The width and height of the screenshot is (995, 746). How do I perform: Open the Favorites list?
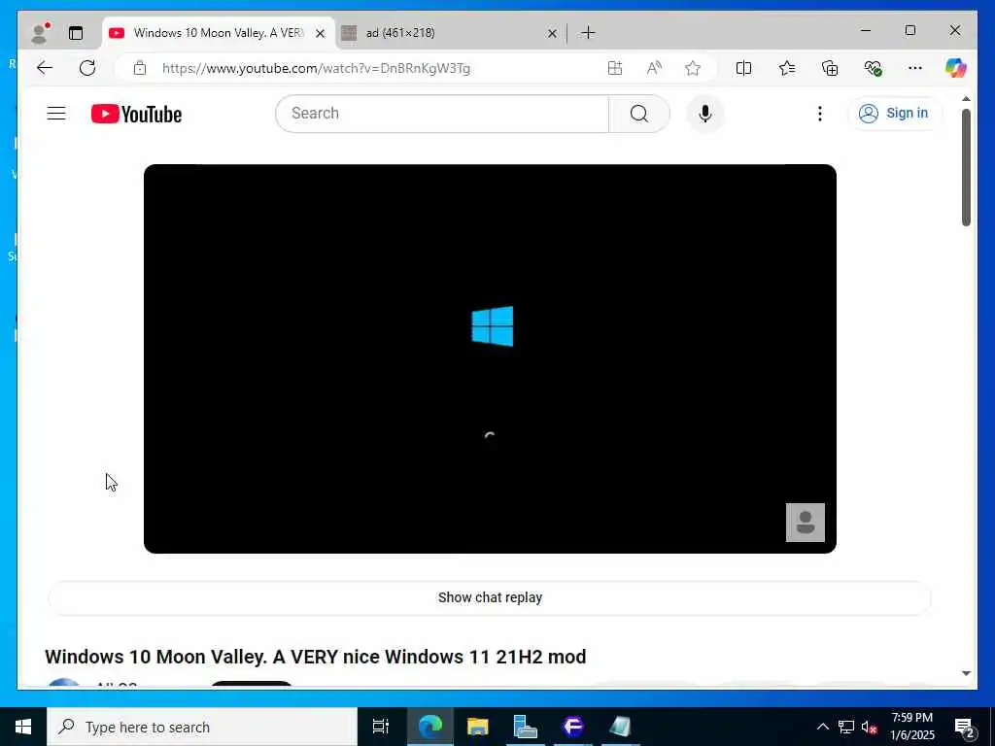pyautogui.click(x=787, y=68)
